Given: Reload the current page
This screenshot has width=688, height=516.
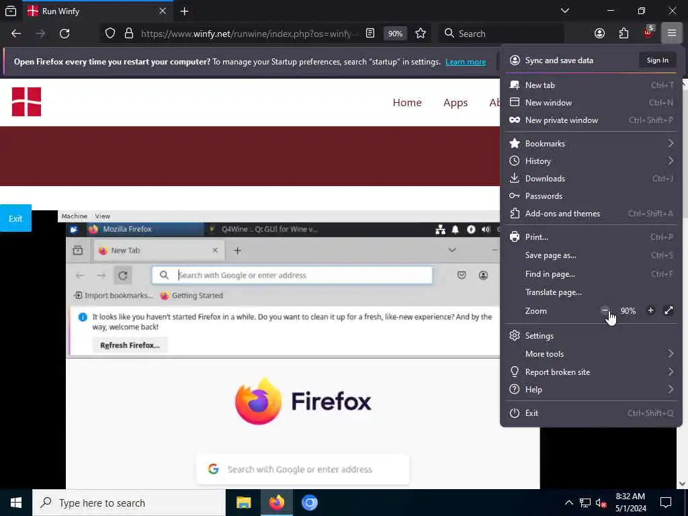Looking at the screenshot, I should [64, 34].
